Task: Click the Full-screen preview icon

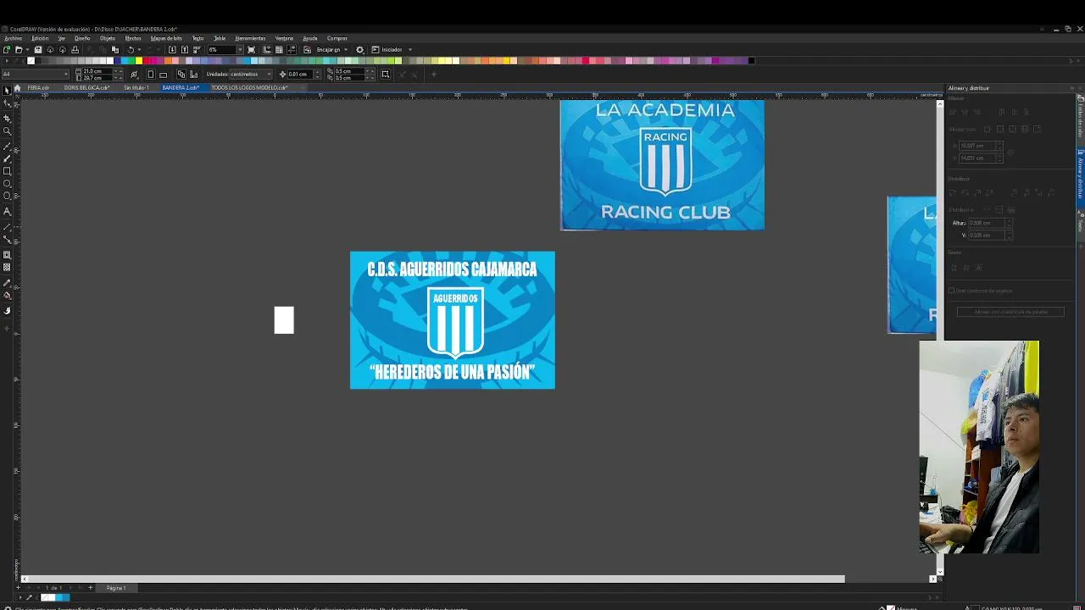Action: click(x=251, y=49)
